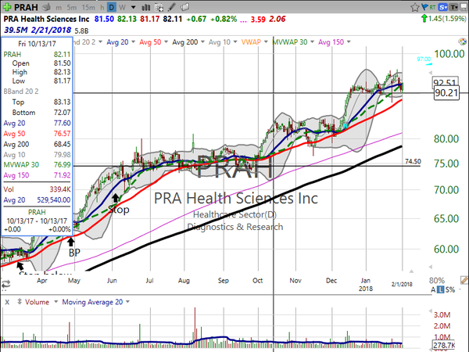Click the 2/21/2018 earnings date text

[51, 31]
